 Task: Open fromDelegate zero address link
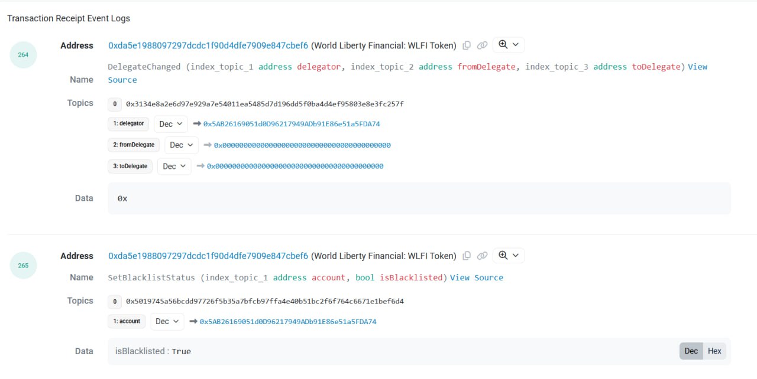click(302, 145)
